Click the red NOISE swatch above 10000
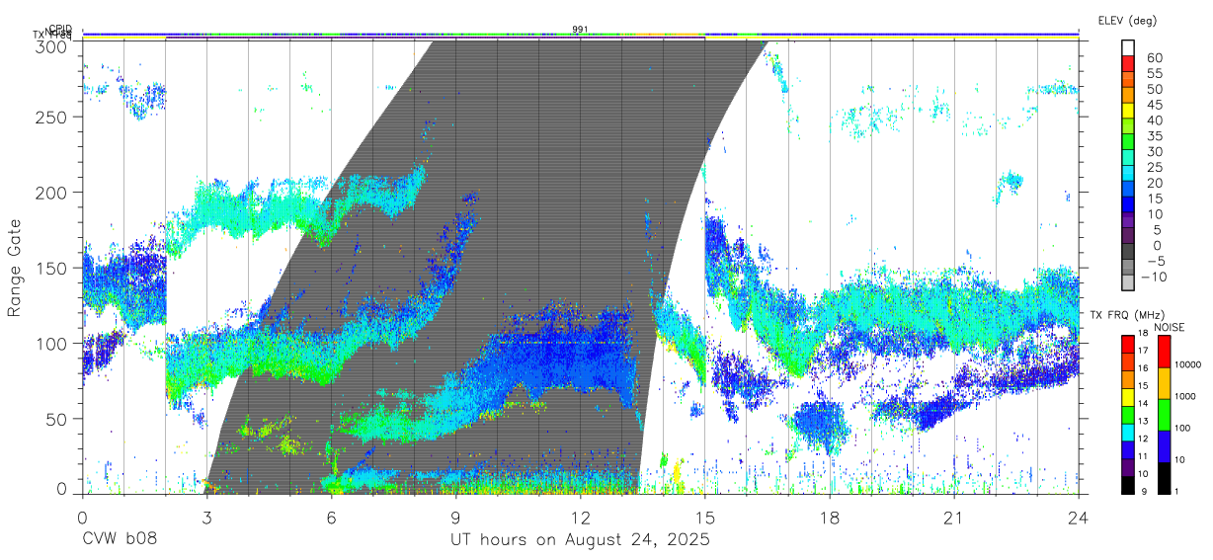Viewport: 1213px width, 560px height. (x=1164, y=351)
